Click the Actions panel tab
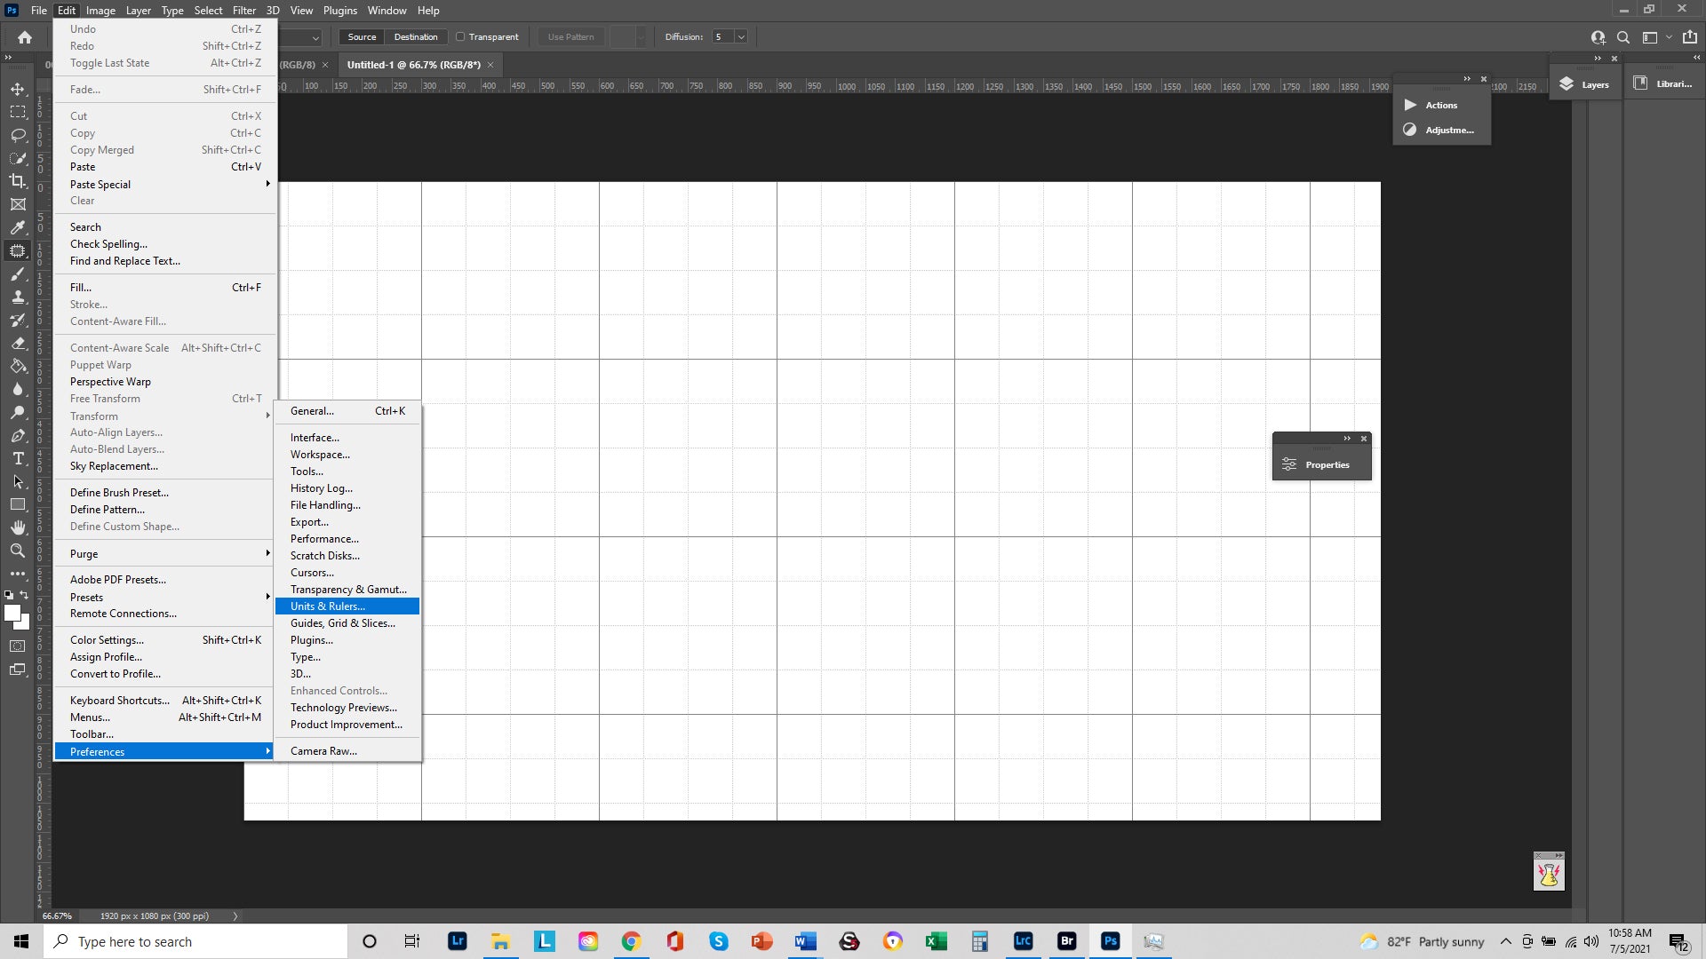 [x=1442, y=104]
